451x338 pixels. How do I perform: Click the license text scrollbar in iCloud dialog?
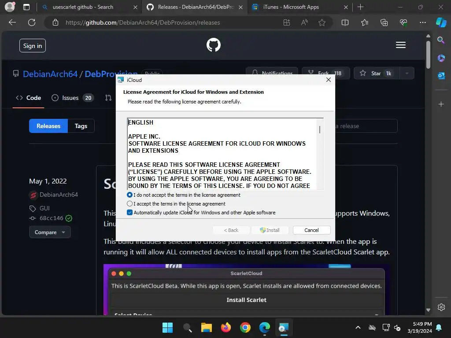320,129
